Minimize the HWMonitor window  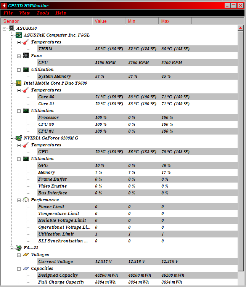point(227,6)
